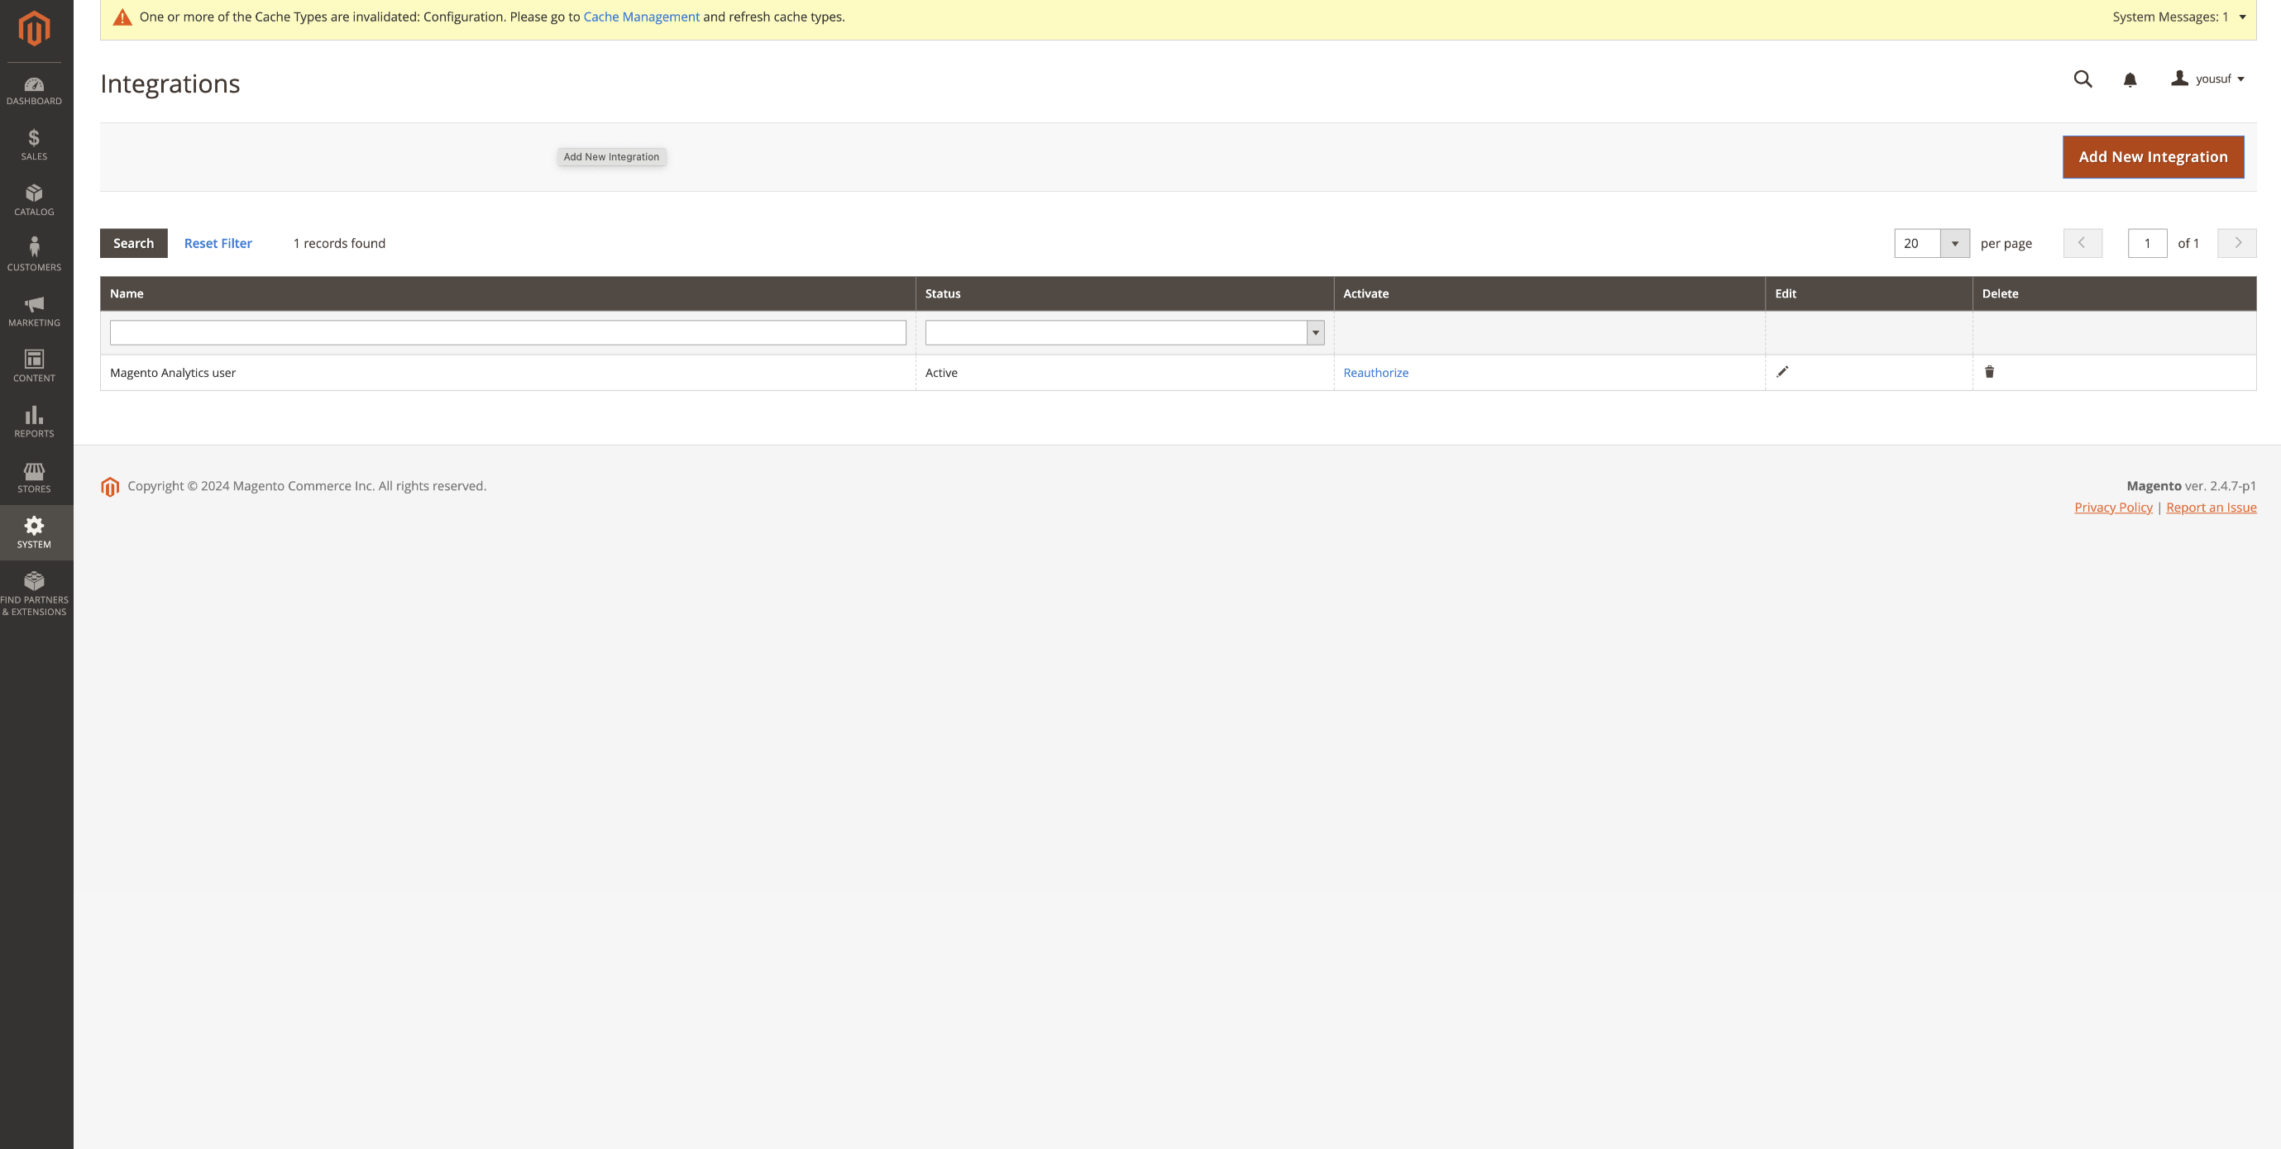This screenshot has width=2281, height=1149.
Task: Click the Integrations page heading
Action: pos(170,83)
